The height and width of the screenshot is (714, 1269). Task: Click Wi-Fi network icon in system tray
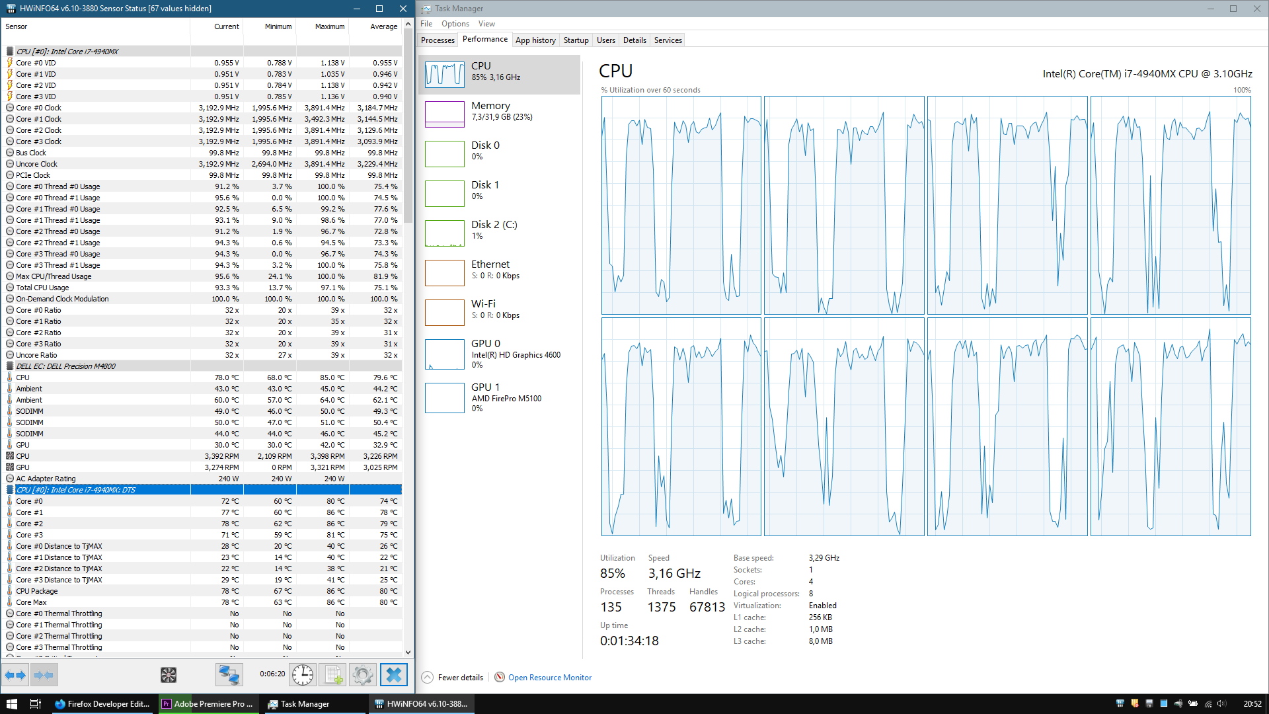click(x=1208, y=704)
